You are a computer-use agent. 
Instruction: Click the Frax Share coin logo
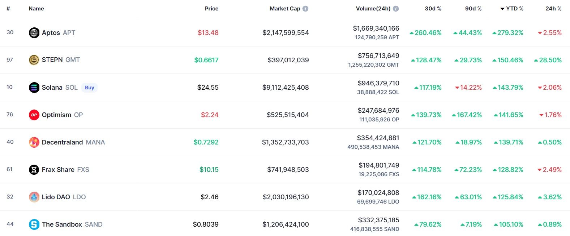[x=34, y=170]
